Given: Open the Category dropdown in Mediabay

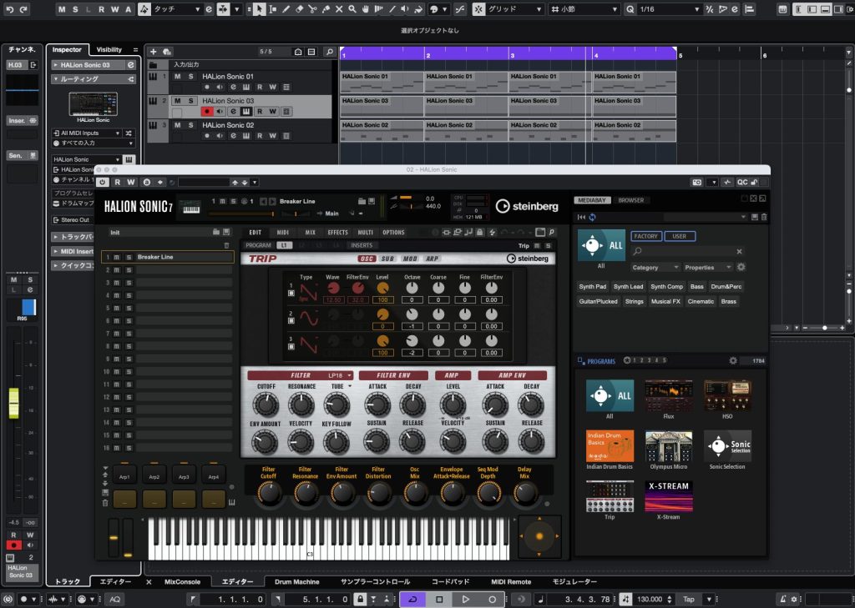Looking at the screenshot, I should (655, 268).
